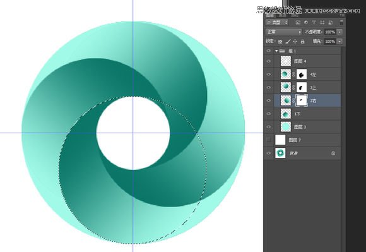
Task: Click the lock icon on 背景 layer
Action: coord(333,153)
